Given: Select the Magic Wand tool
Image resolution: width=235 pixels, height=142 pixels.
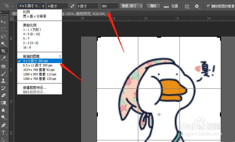Looking at the screenshot, I should click(3, 44).
